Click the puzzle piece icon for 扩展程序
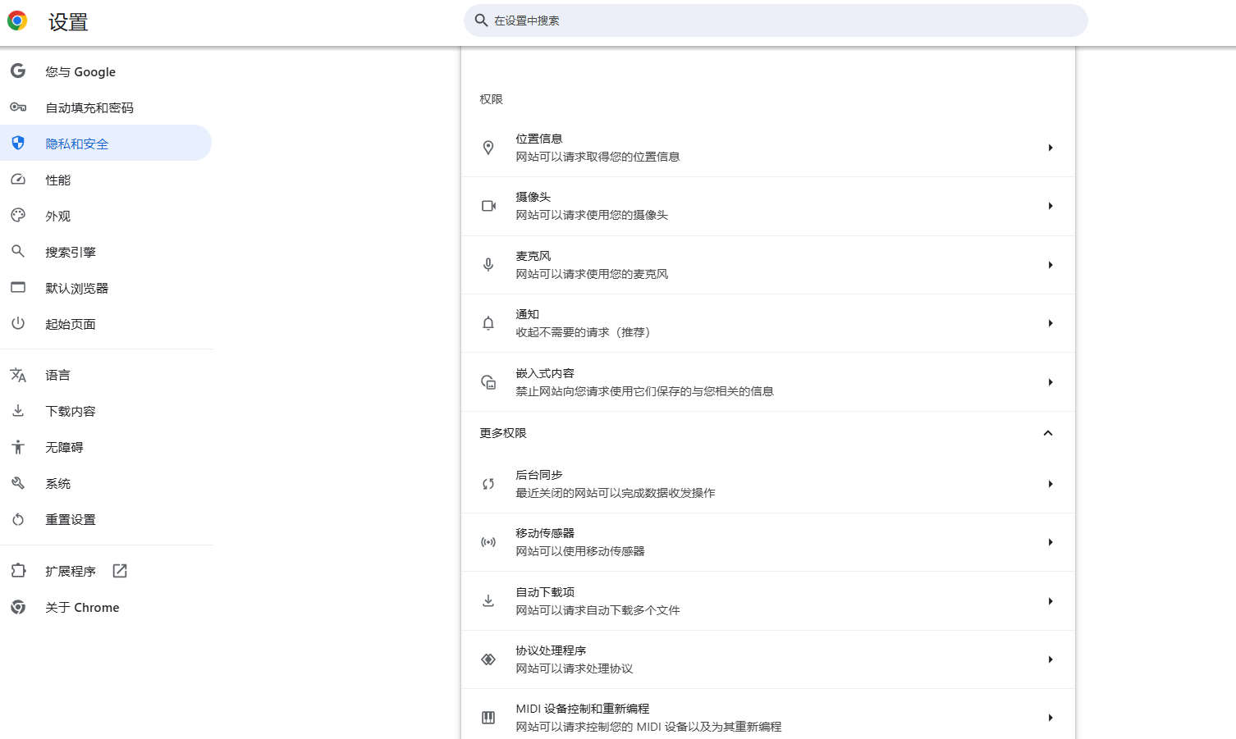 (18, 571)
